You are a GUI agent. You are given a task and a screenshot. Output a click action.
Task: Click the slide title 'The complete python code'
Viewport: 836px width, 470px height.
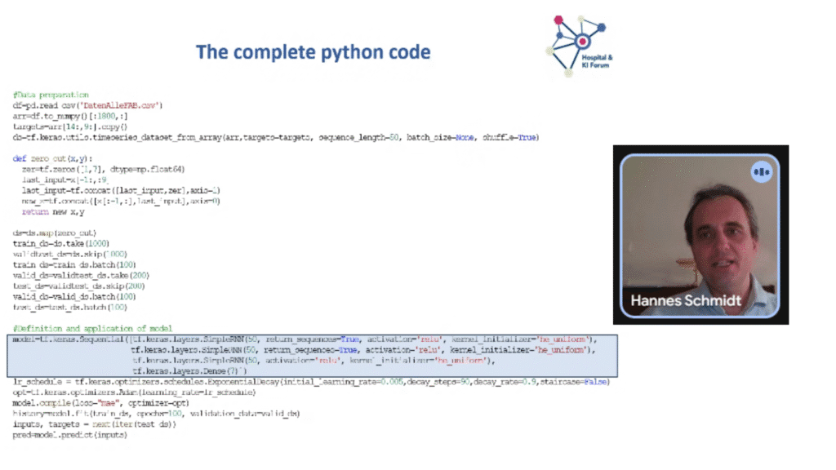pos(313,53)
